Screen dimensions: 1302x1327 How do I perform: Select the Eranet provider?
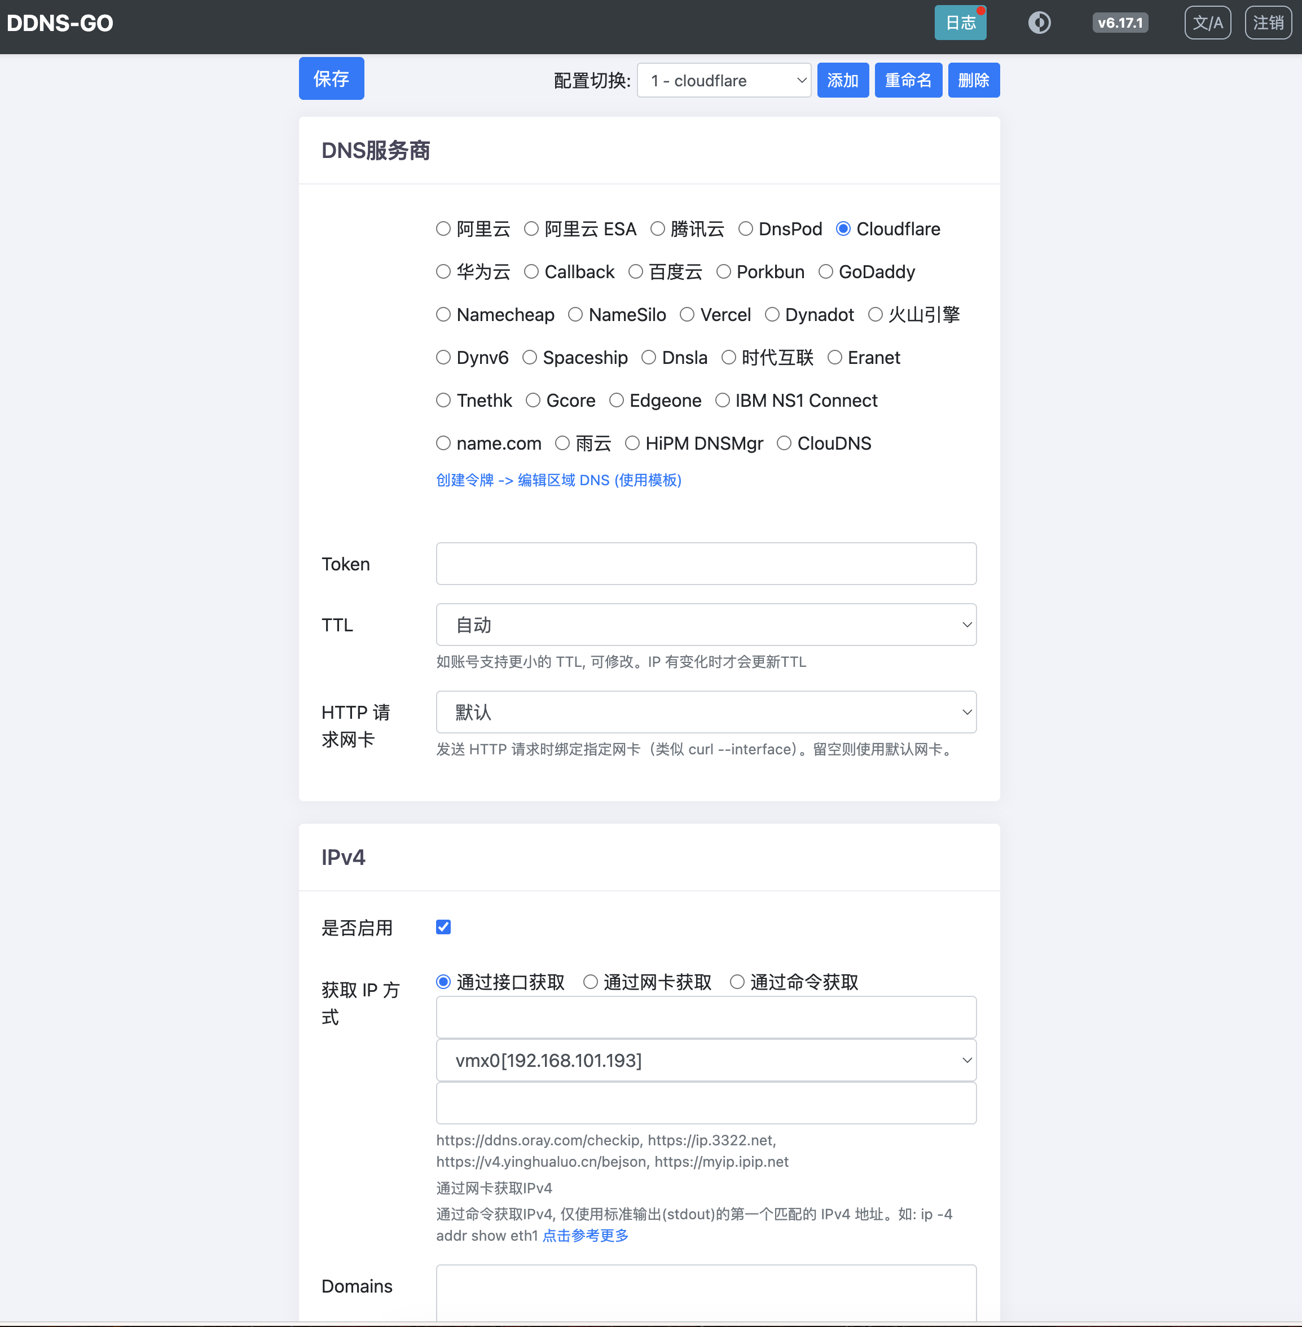(834, 358)
